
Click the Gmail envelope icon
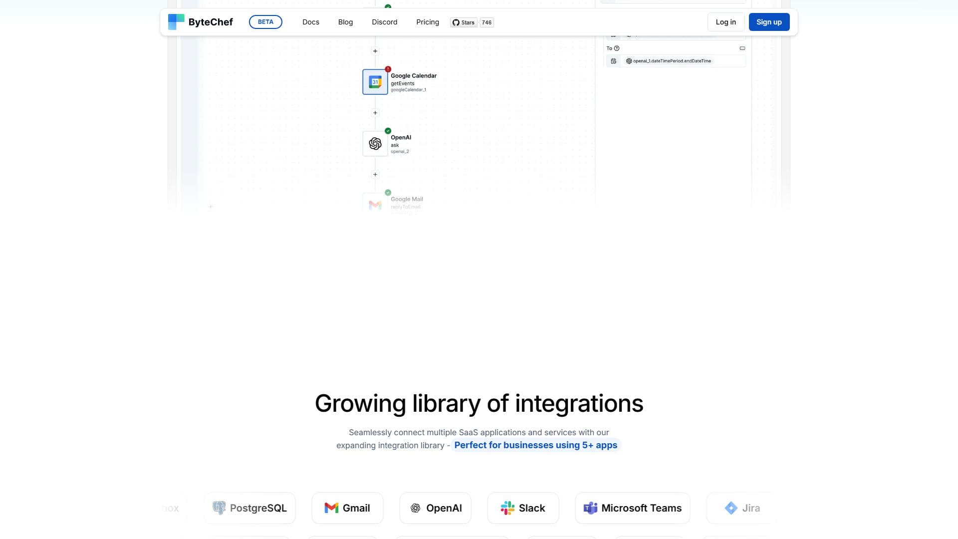tap(331, 508)
